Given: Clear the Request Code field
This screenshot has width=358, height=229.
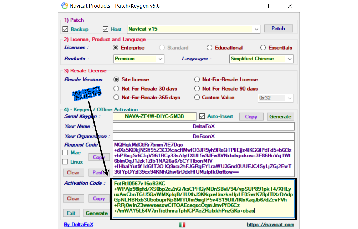Looking at the screenshot, I should coord(73,172).
